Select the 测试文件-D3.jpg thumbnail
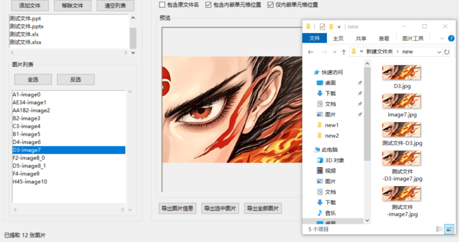This screenshot has height=242, width=459. click(x=402, y=130)
